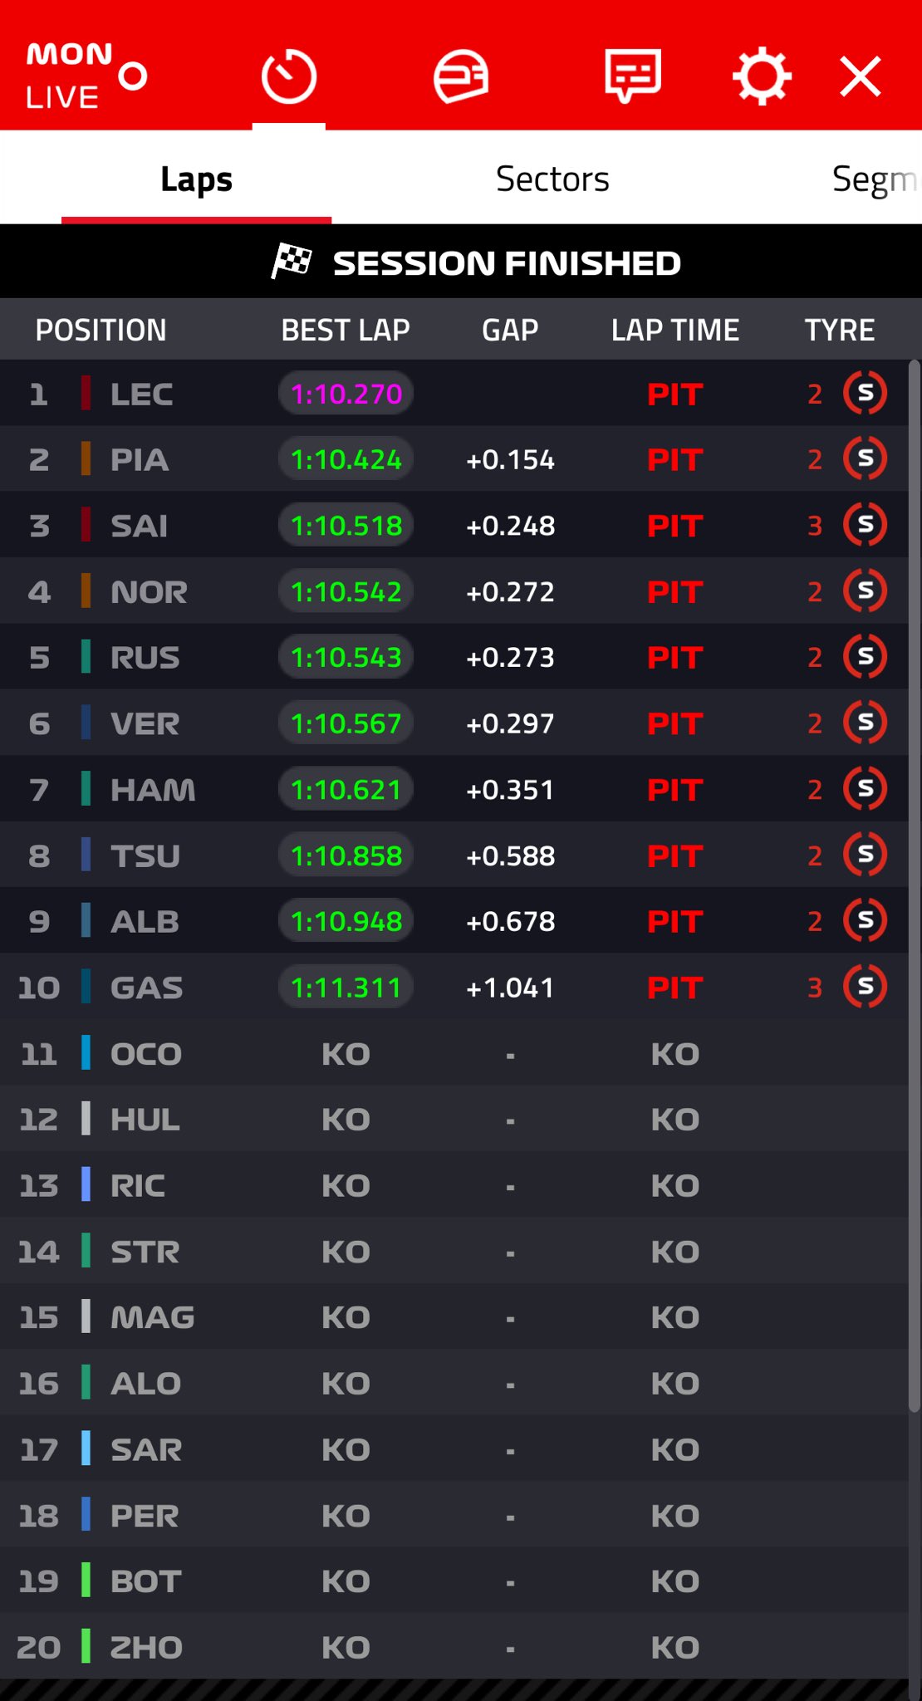The width and height of the screenshot is (922, 1701).
Task: Click the BEST LAP column header
Action: (x=346, y=331)
